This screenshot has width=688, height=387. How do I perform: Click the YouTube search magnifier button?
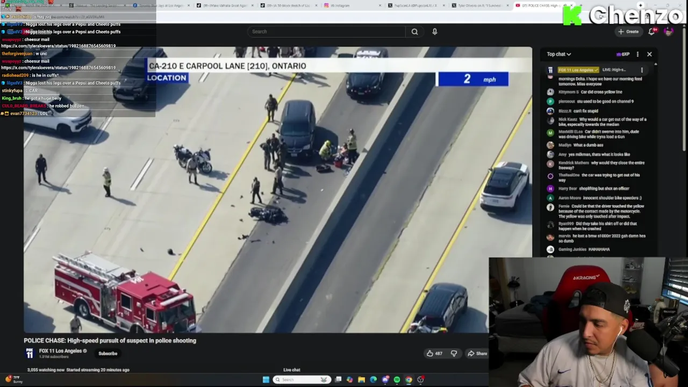[414, 32]
